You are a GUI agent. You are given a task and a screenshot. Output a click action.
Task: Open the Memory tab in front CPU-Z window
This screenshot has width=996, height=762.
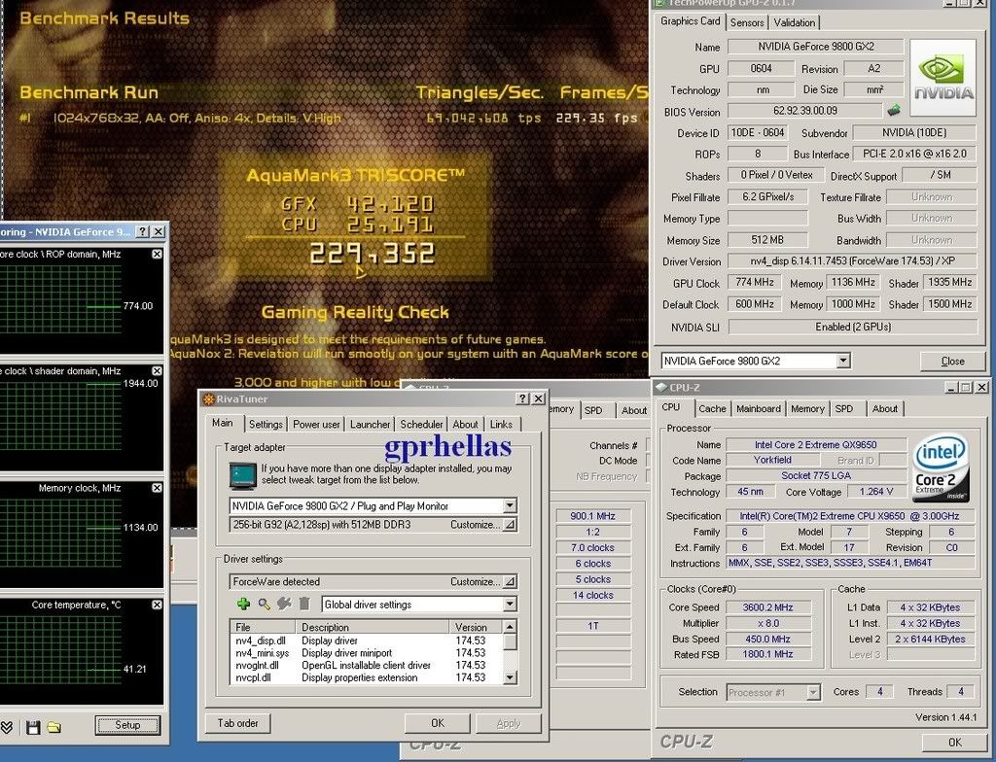807,409
